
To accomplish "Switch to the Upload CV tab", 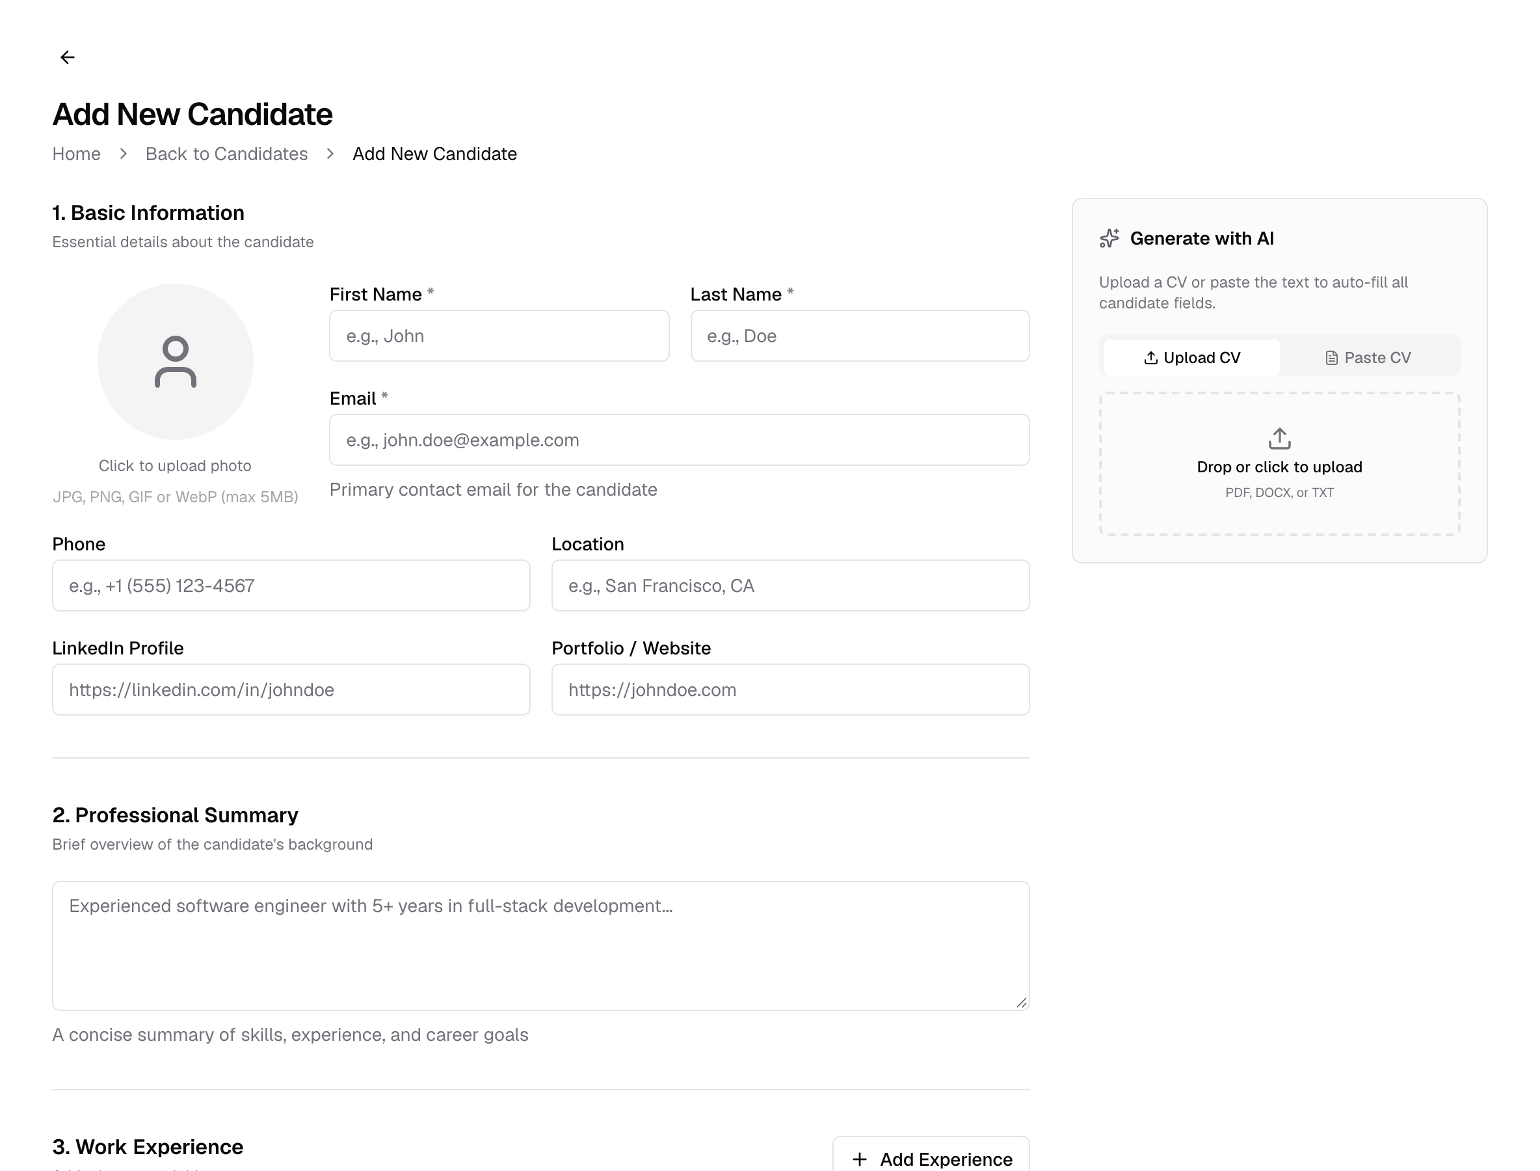I will 1191,358.
